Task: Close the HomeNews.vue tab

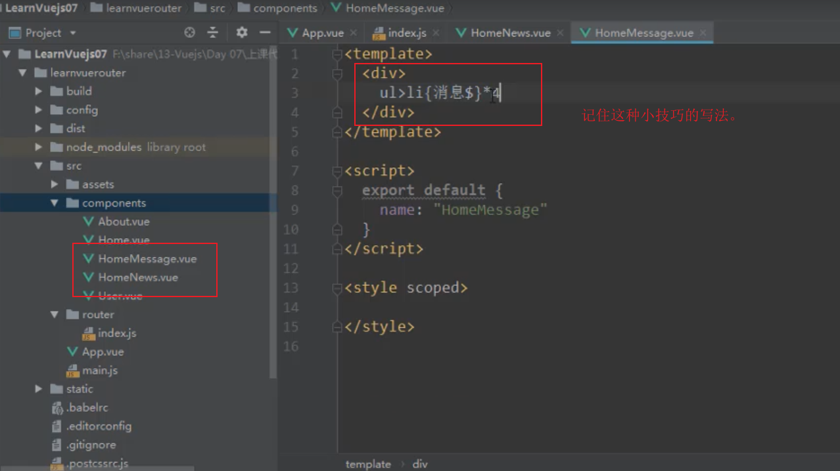Action: point(560,33)
